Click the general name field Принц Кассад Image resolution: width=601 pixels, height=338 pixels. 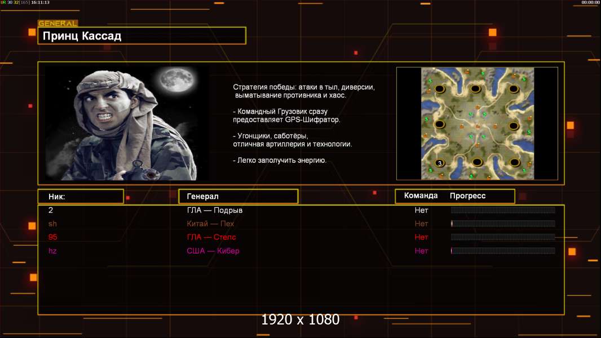[142, 35]
